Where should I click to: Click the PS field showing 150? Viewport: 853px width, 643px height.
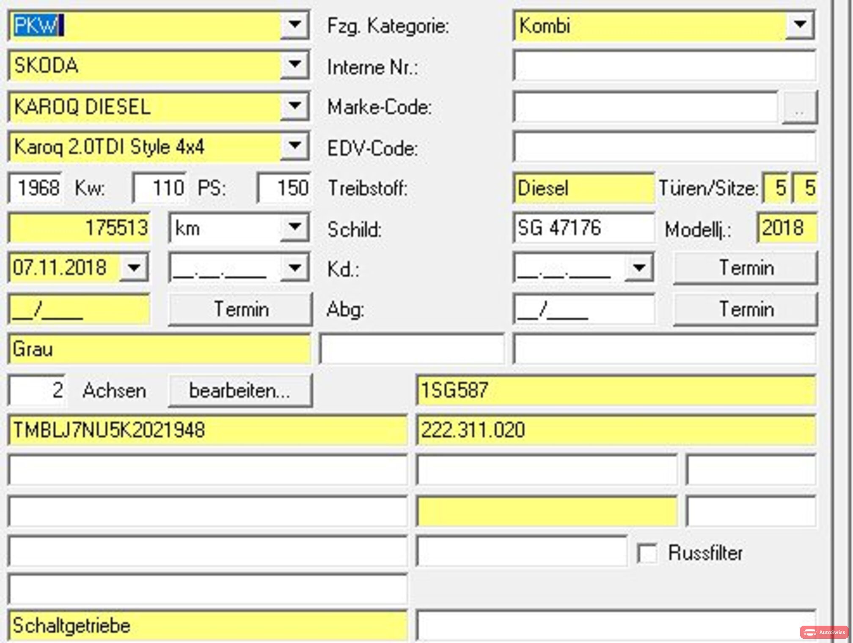[284, 187]
